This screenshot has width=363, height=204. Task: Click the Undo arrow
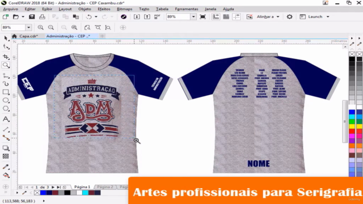(88, 16)
